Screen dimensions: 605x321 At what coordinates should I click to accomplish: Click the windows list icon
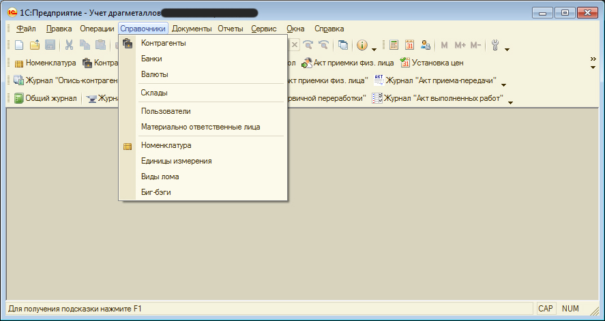point(343,45)
